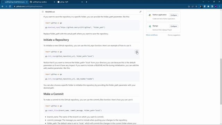222x125 pixels.
Task: Open the More workflows link
Action: point(152,35)
